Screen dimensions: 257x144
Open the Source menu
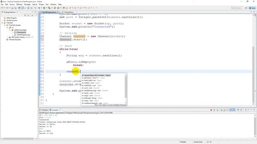point(12,4)
